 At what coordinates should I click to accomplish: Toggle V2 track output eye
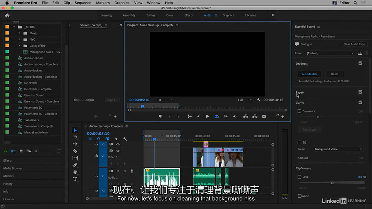coord(118,144)
